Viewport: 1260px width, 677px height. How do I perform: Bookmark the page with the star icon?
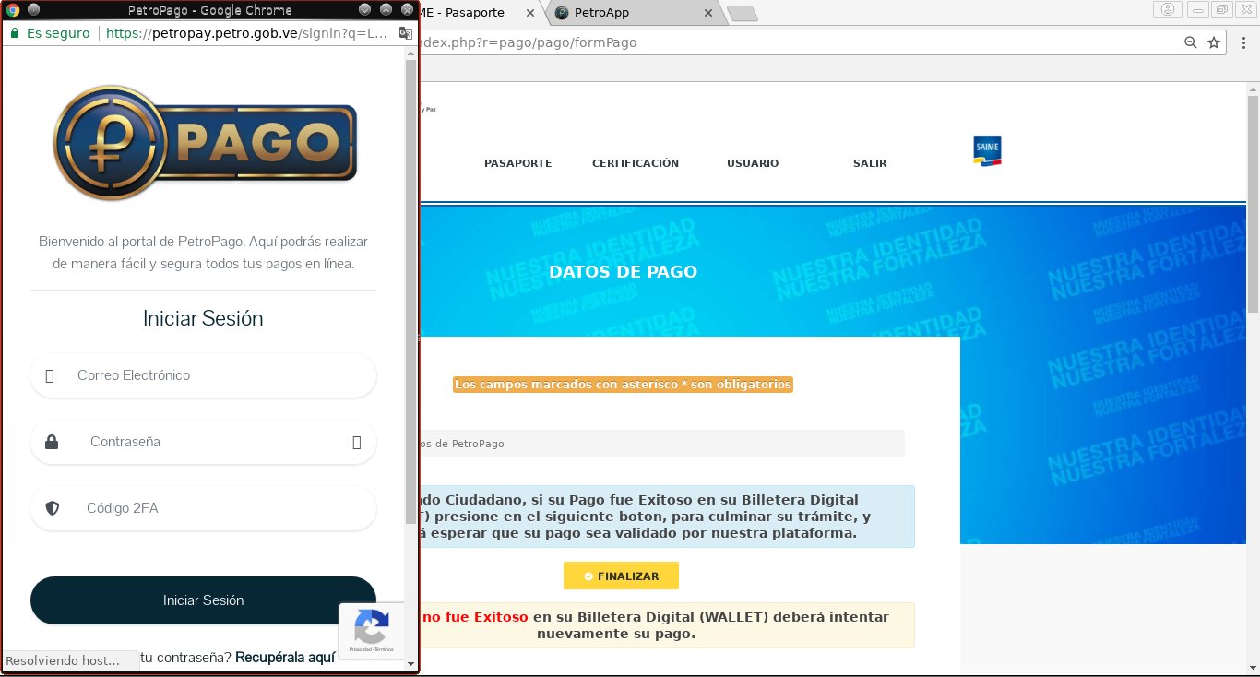[x=1214, y=42]
